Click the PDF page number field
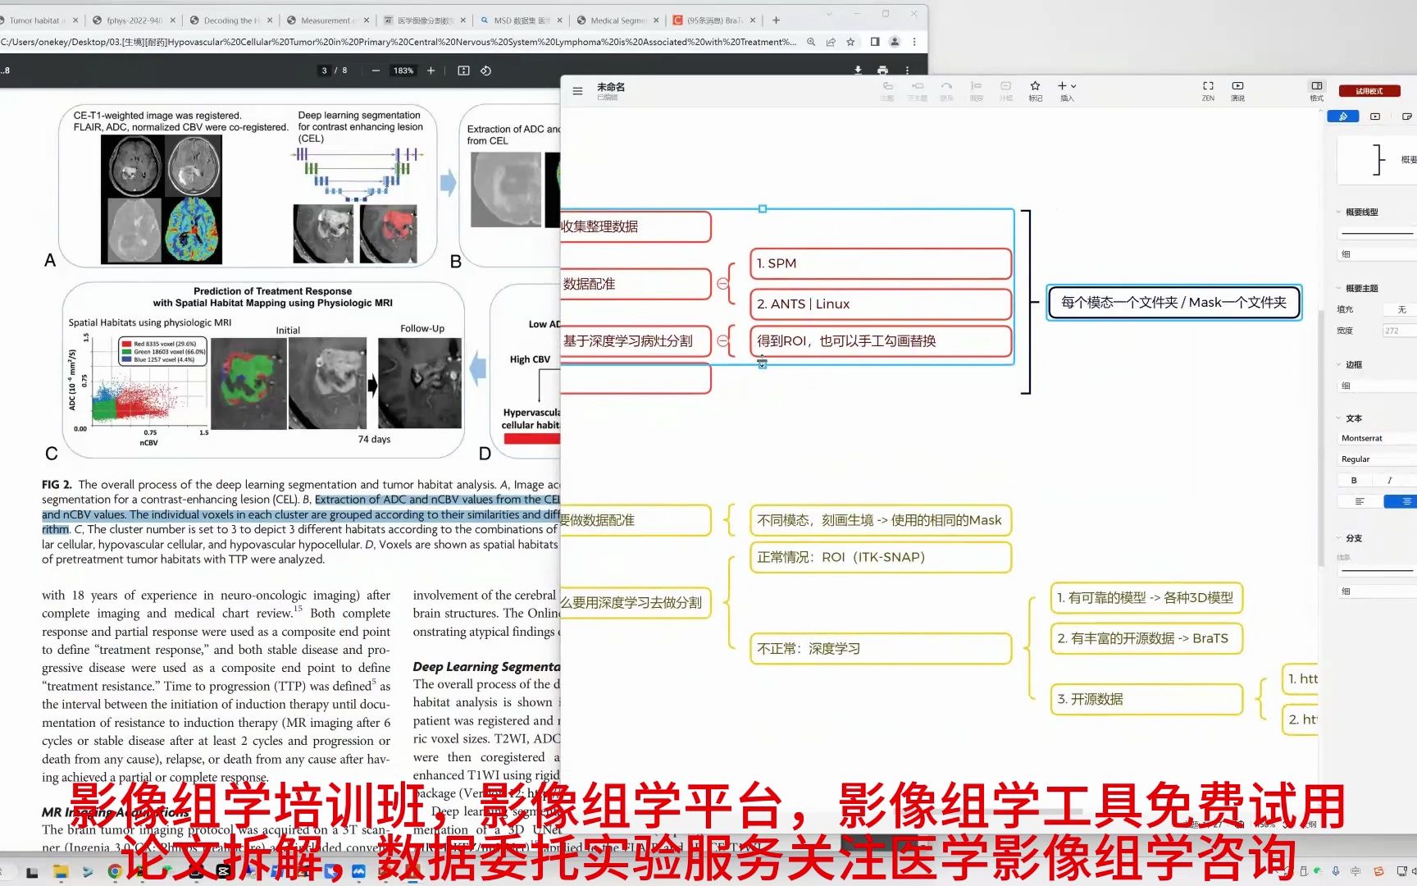Image resolution: width=1417 pixels, height=886 pixels. [324, 71]
